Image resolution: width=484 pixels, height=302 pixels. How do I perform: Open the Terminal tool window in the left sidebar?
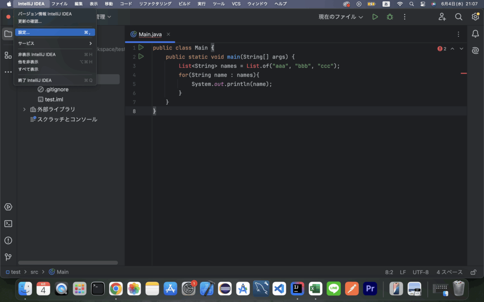[8, 224]
